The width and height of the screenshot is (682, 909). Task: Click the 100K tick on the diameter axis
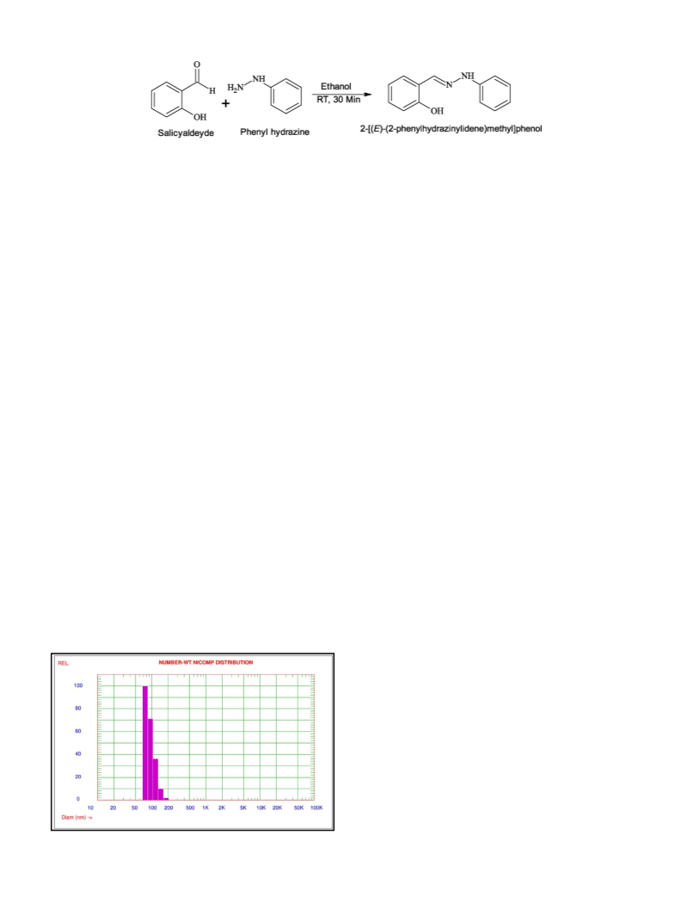(x=316, y=808)
